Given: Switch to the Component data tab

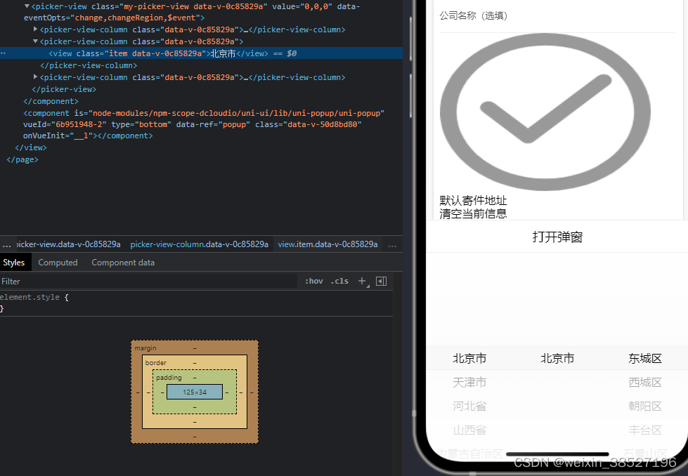Looking at the screenshot, I should pos(123,262).
